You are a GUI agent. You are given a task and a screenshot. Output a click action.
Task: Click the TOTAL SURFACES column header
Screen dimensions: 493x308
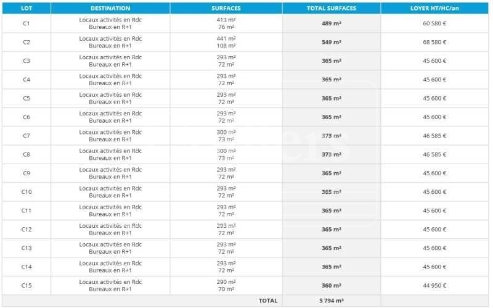click(x=332, y=8)
